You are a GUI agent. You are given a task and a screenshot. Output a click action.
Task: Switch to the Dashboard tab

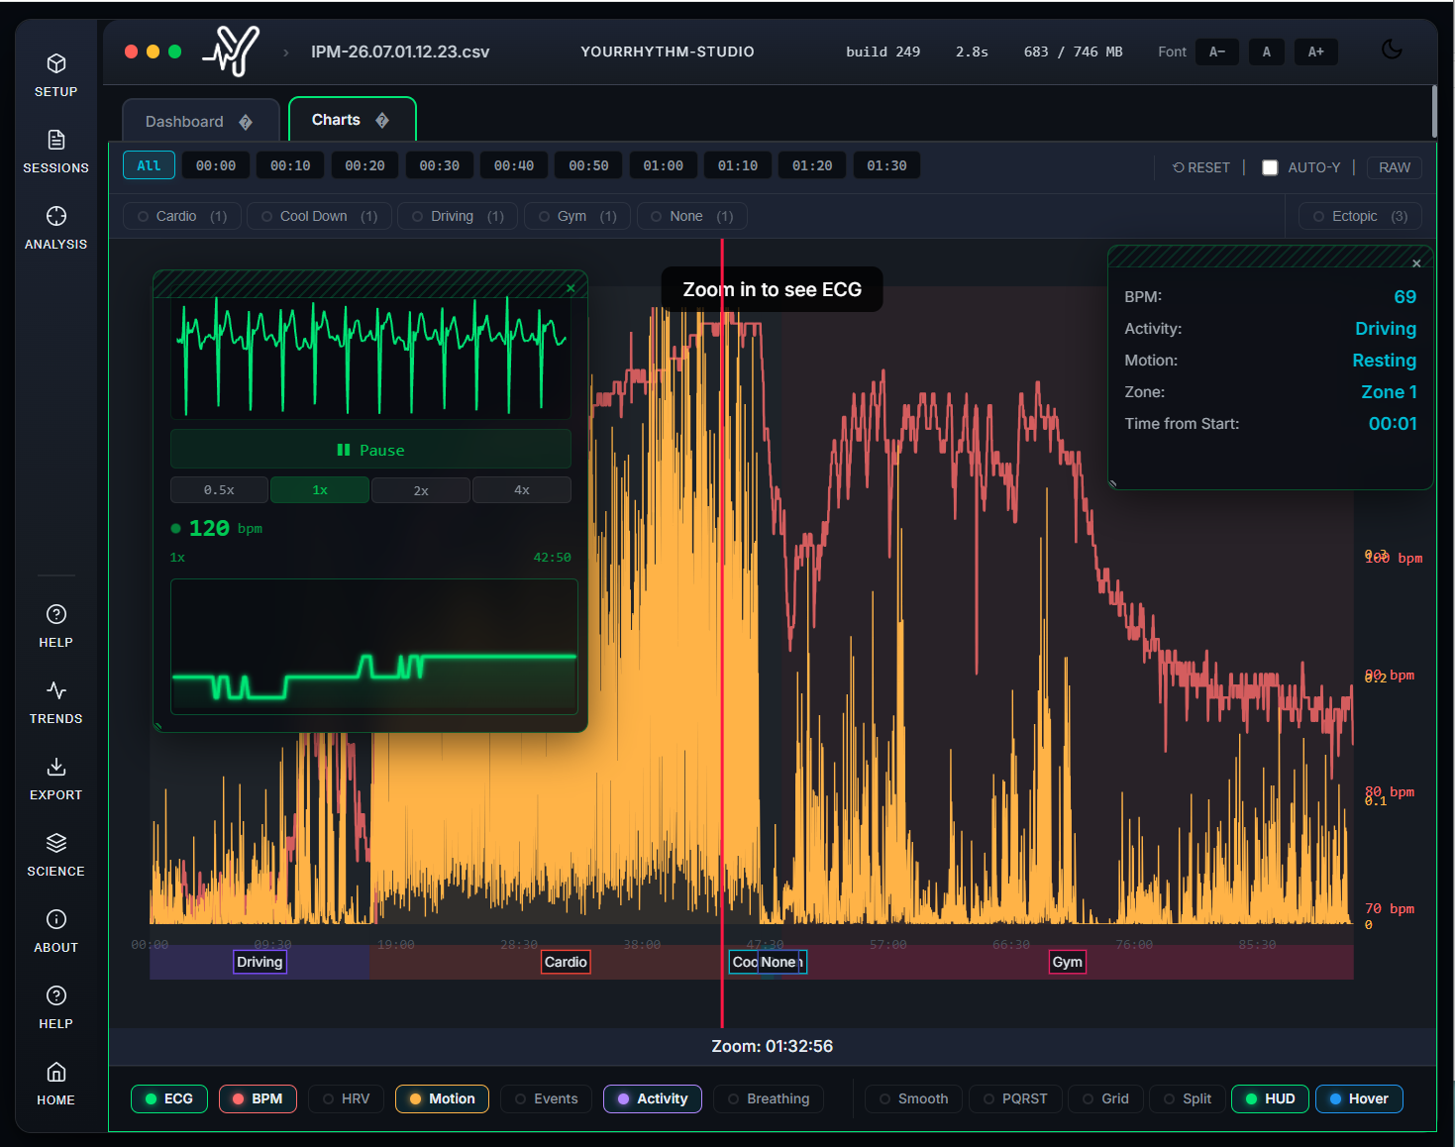(200, 121)
